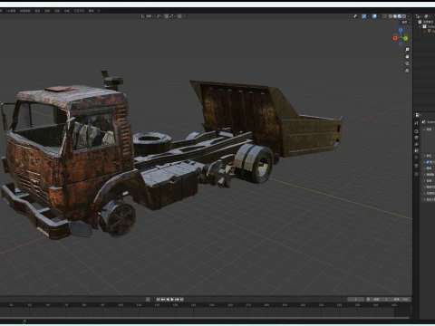Play the animation forward

point(172,299)
